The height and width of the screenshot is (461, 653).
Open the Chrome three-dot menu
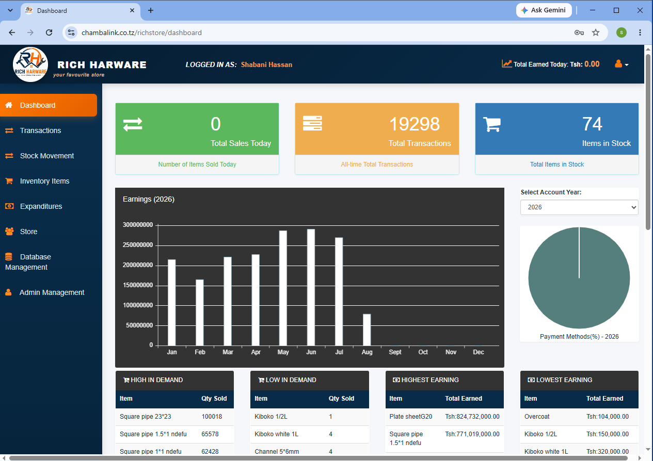pos(640,32)
